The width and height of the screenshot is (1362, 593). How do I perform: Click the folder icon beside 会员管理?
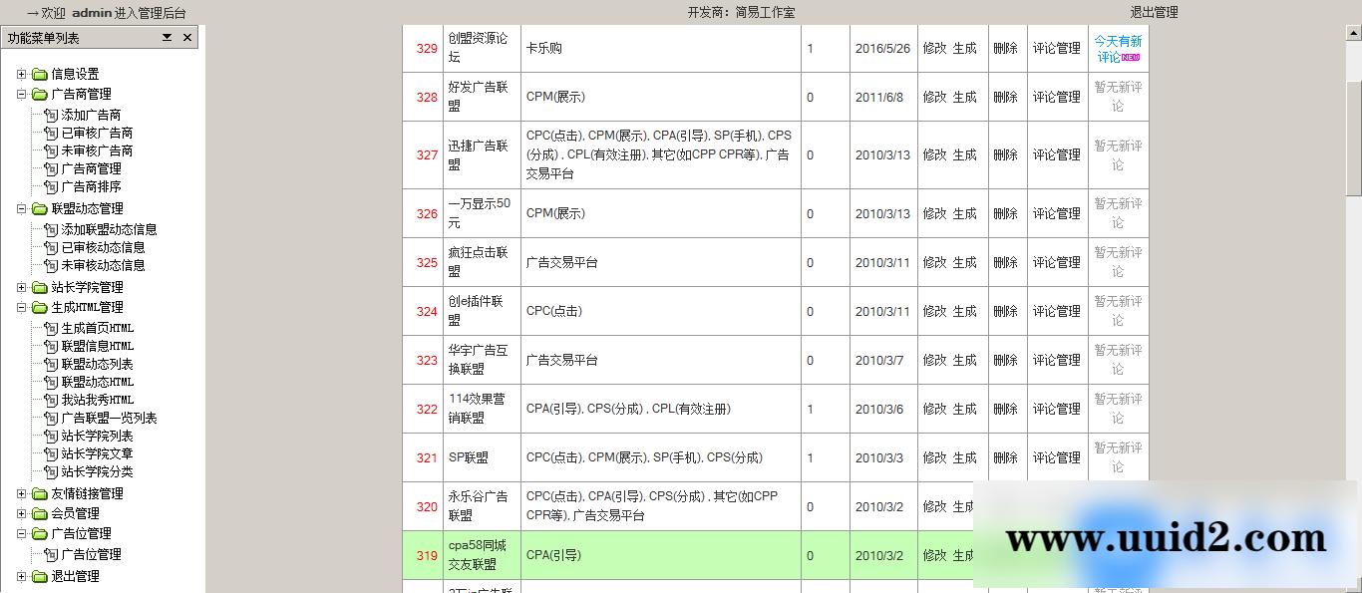37,515
